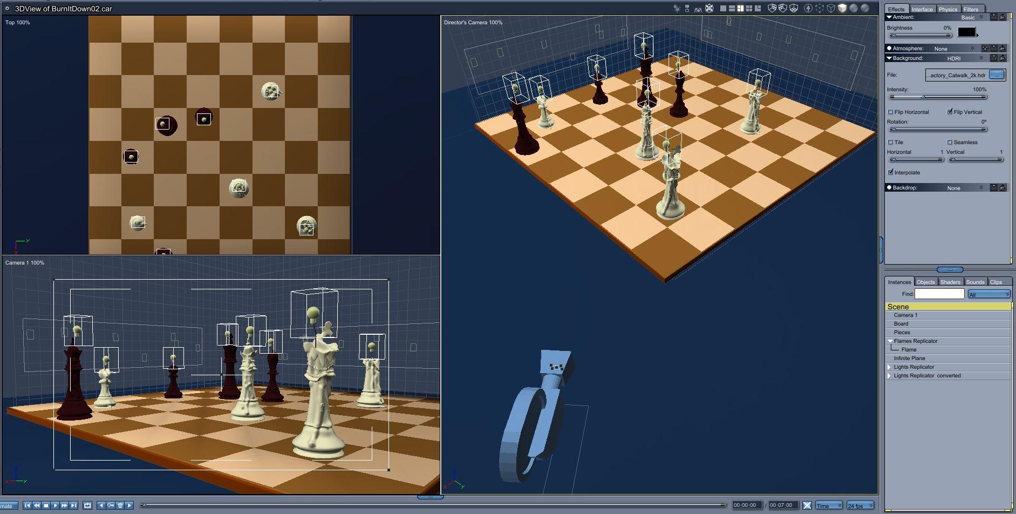Uncheck the Flip Vertical checkbox
Screen dimensions: 1016x514
point(950,112)
